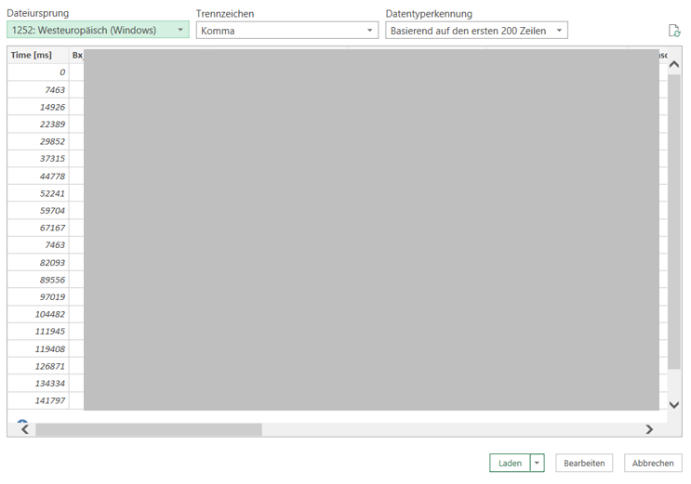This screenshot has height=484, width=691.
Task: Expand the arrow next to Laden
Action: (x=537, y=463)
